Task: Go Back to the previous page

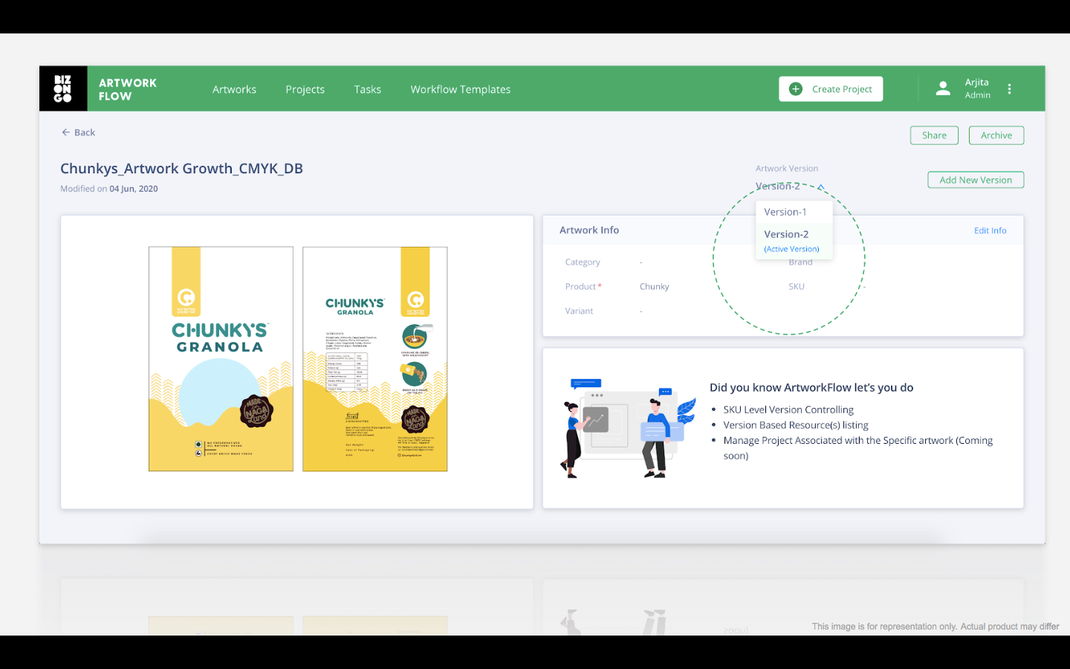Action: point(78,132)
